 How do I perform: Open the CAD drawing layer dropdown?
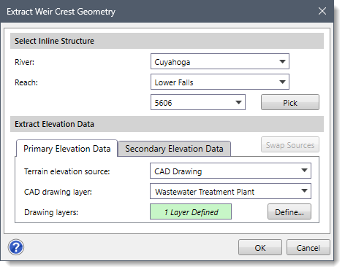[x=230, y=191]
